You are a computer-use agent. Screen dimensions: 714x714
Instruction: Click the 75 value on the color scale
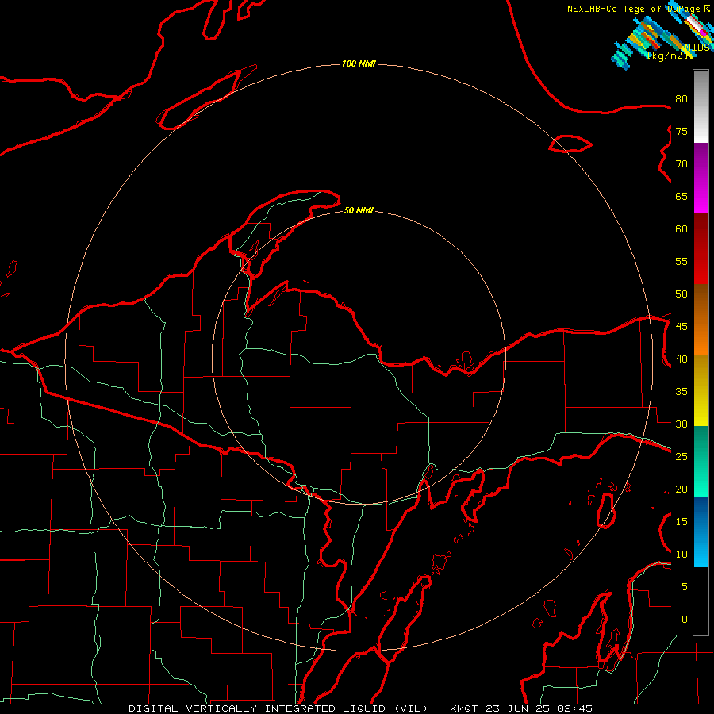pyautogui.click(x=681, y=132)
